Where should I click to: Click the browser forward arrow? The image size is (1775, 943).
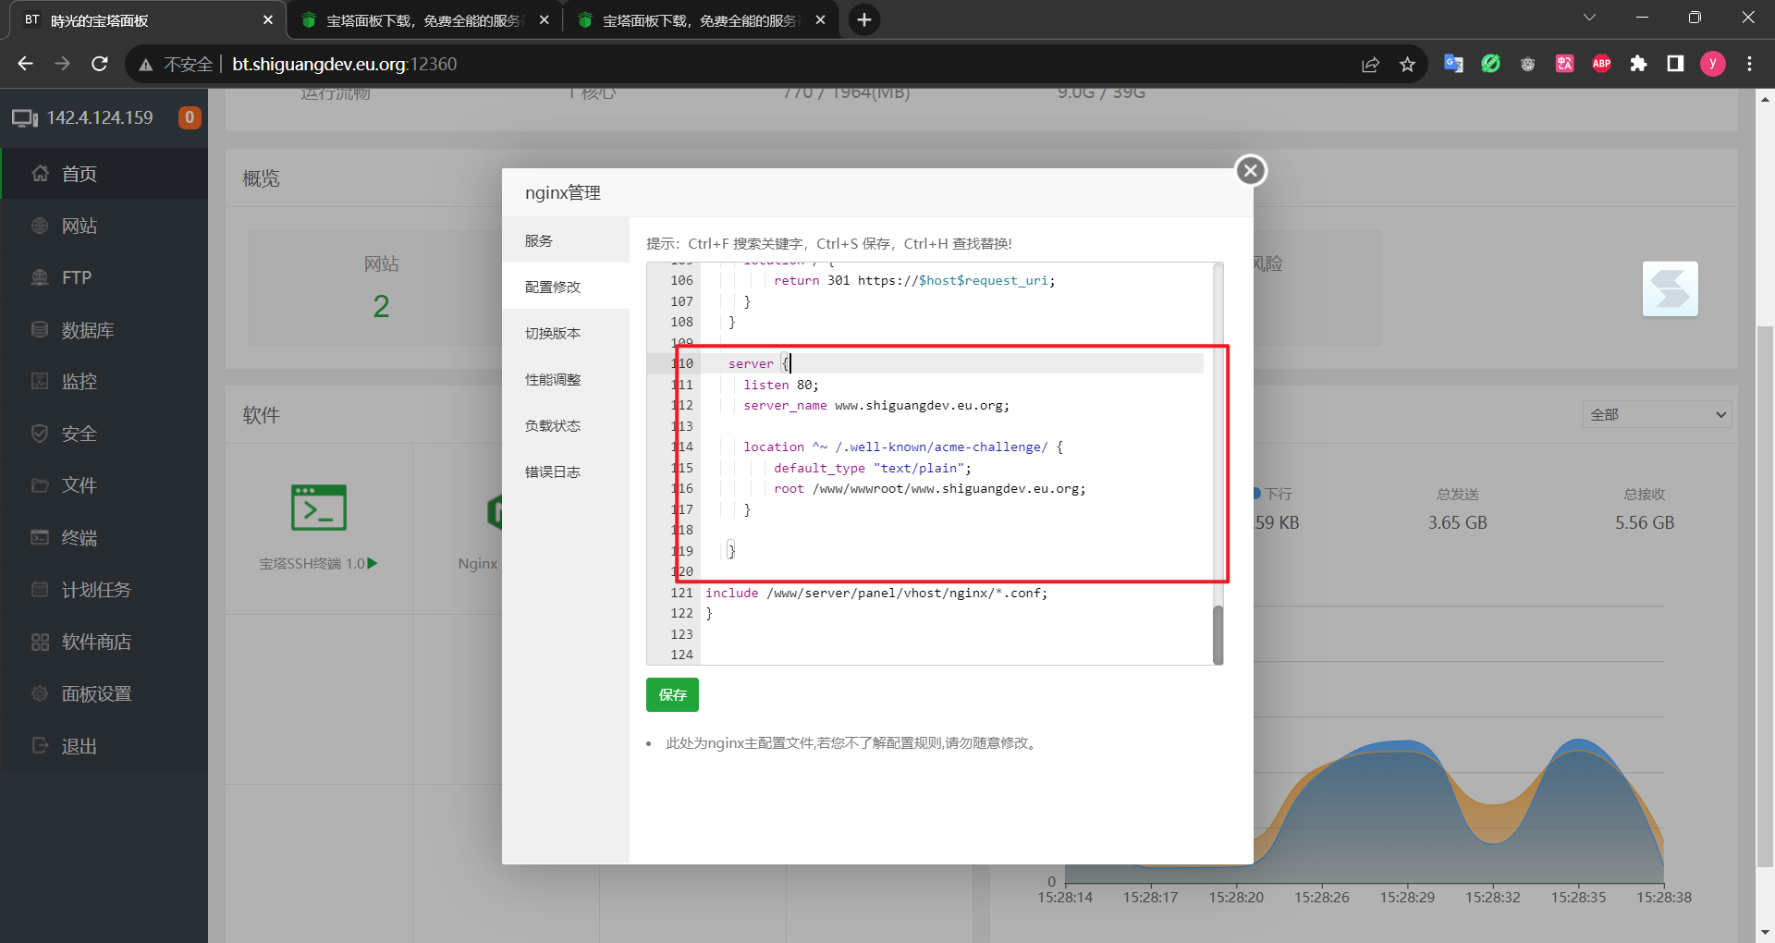pos(62,64)
